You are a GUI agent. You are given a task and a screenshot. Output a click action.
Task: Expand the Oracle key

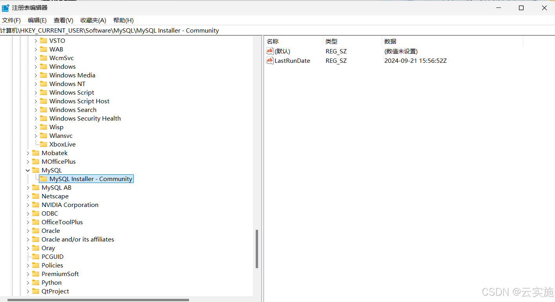pos(28,231)
